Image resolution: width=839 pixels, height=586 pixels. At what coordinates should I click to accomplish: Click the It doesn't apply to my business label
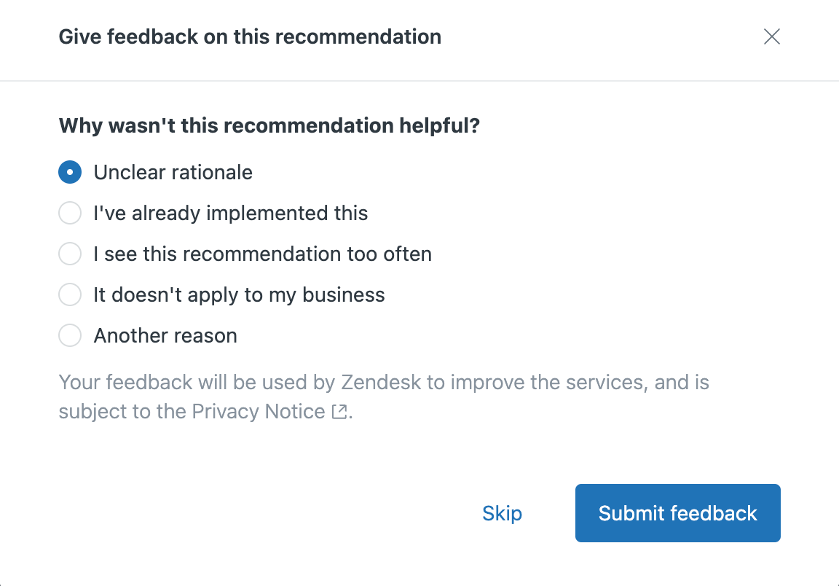click(239, 295)
